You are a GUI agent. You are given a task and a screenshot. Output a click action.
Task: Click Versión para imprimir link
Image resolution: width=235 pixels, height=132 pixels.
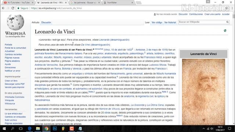coord(15,87)
